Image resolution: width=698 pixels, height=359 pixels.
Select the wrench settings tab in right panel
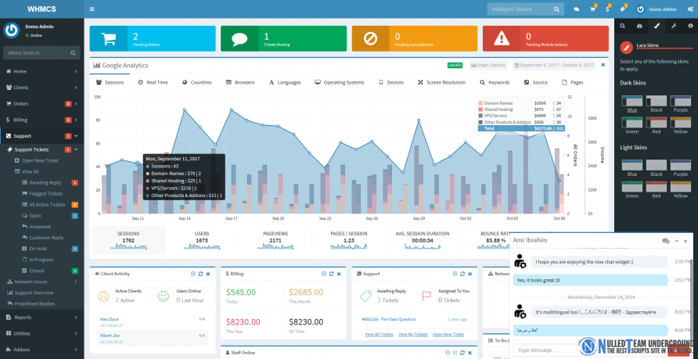pyautogui.click(x=674, y=27)
